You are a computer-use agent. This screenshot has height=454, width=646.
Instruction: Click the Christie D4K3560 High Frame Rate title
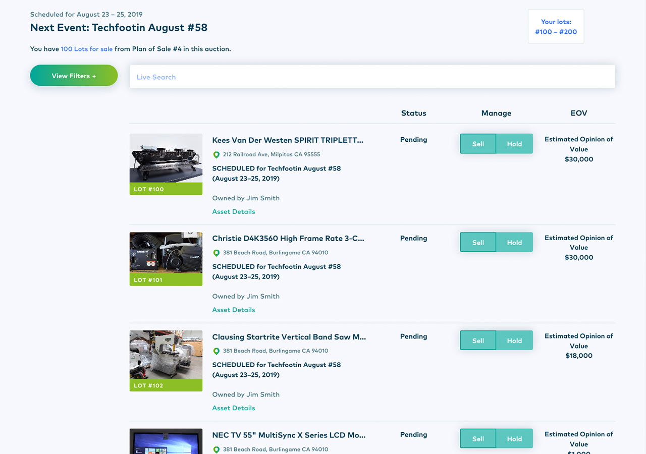pos(288,238)
